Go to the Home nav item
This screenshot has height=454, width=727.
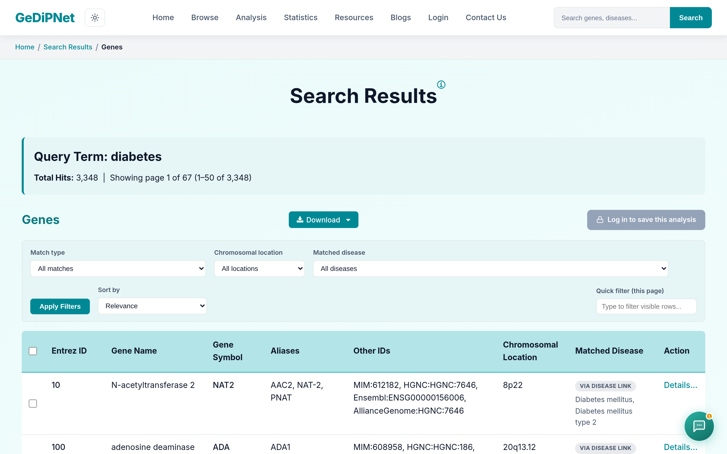[x=163, y=18]
